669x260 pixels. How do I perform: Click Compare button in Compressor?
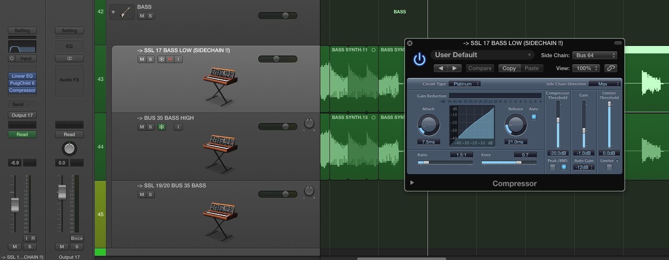coord(480,68)
